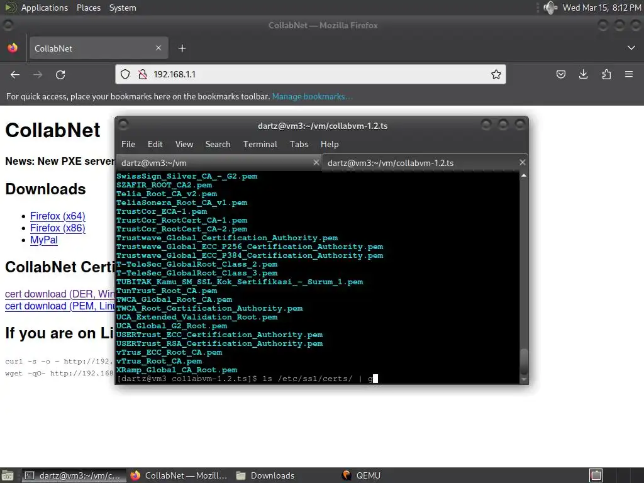Click the terminal window menu button
The image size is (644, 483).
coord(123,124)
